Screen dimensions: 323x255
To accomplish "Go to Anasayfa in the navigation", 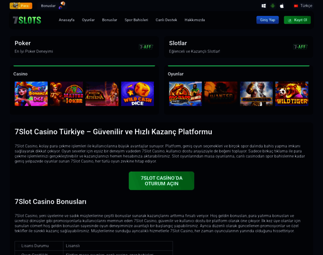I will pyautogui.click(x=67, y=20).
